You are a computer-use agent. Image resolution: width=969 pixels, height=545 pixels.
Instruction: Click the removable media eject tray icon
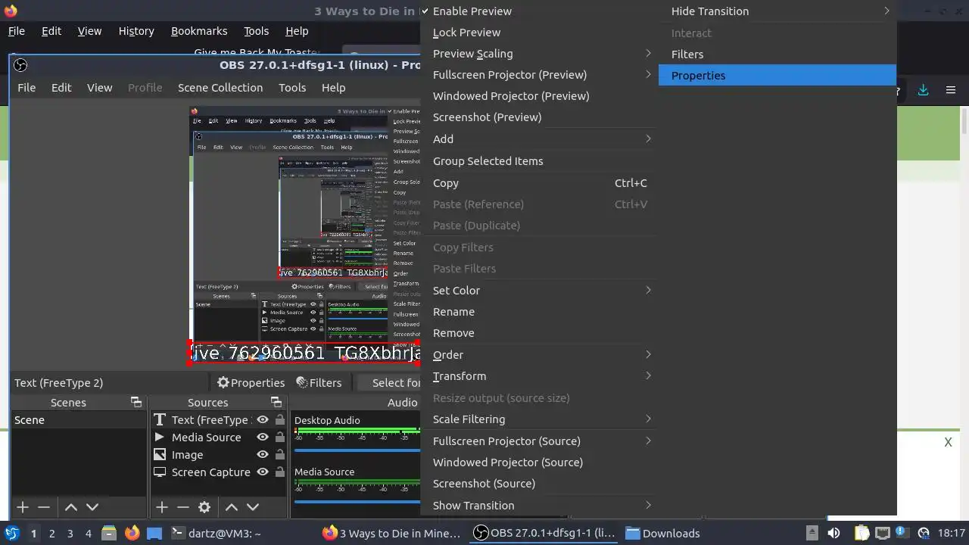pyautogui.click(x=812, y=533)
